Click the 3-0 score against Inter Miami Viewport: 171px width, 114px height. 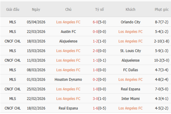(x=95, y=98)
